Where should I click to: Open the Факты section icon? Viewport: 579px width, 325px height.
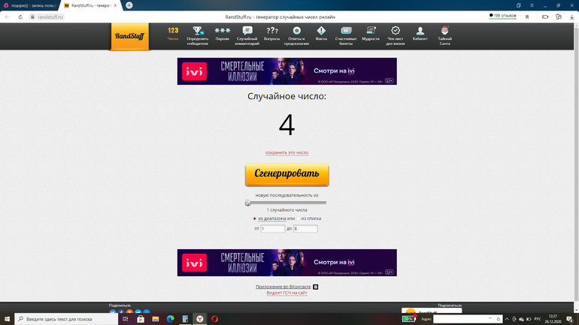[x=321, y=33]
